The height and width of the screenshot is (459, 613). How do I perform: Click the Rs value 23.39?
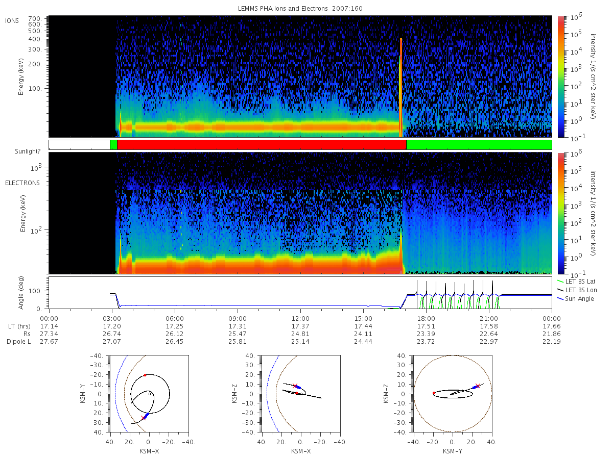[x=426, y=334]
